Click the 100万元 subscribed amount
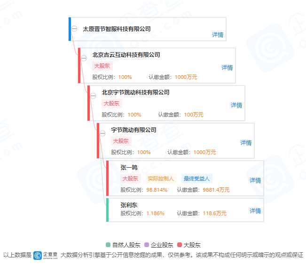The width and height of the screenshot is (306, 264). pos(194,115)
